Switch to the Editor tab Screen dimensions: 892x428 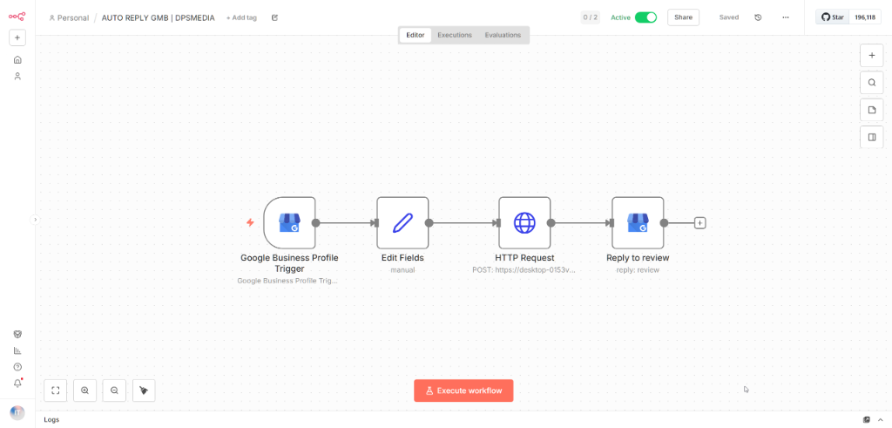pos(416,35)
